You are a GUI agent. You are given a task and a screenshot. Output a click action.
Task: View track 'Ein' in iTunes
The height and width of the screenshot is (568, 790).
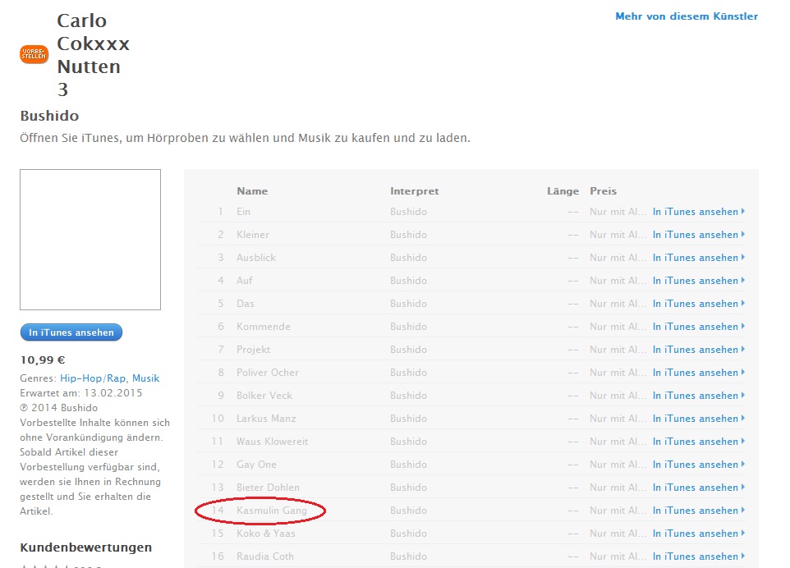pyautogui.click(x=698, y=212)
